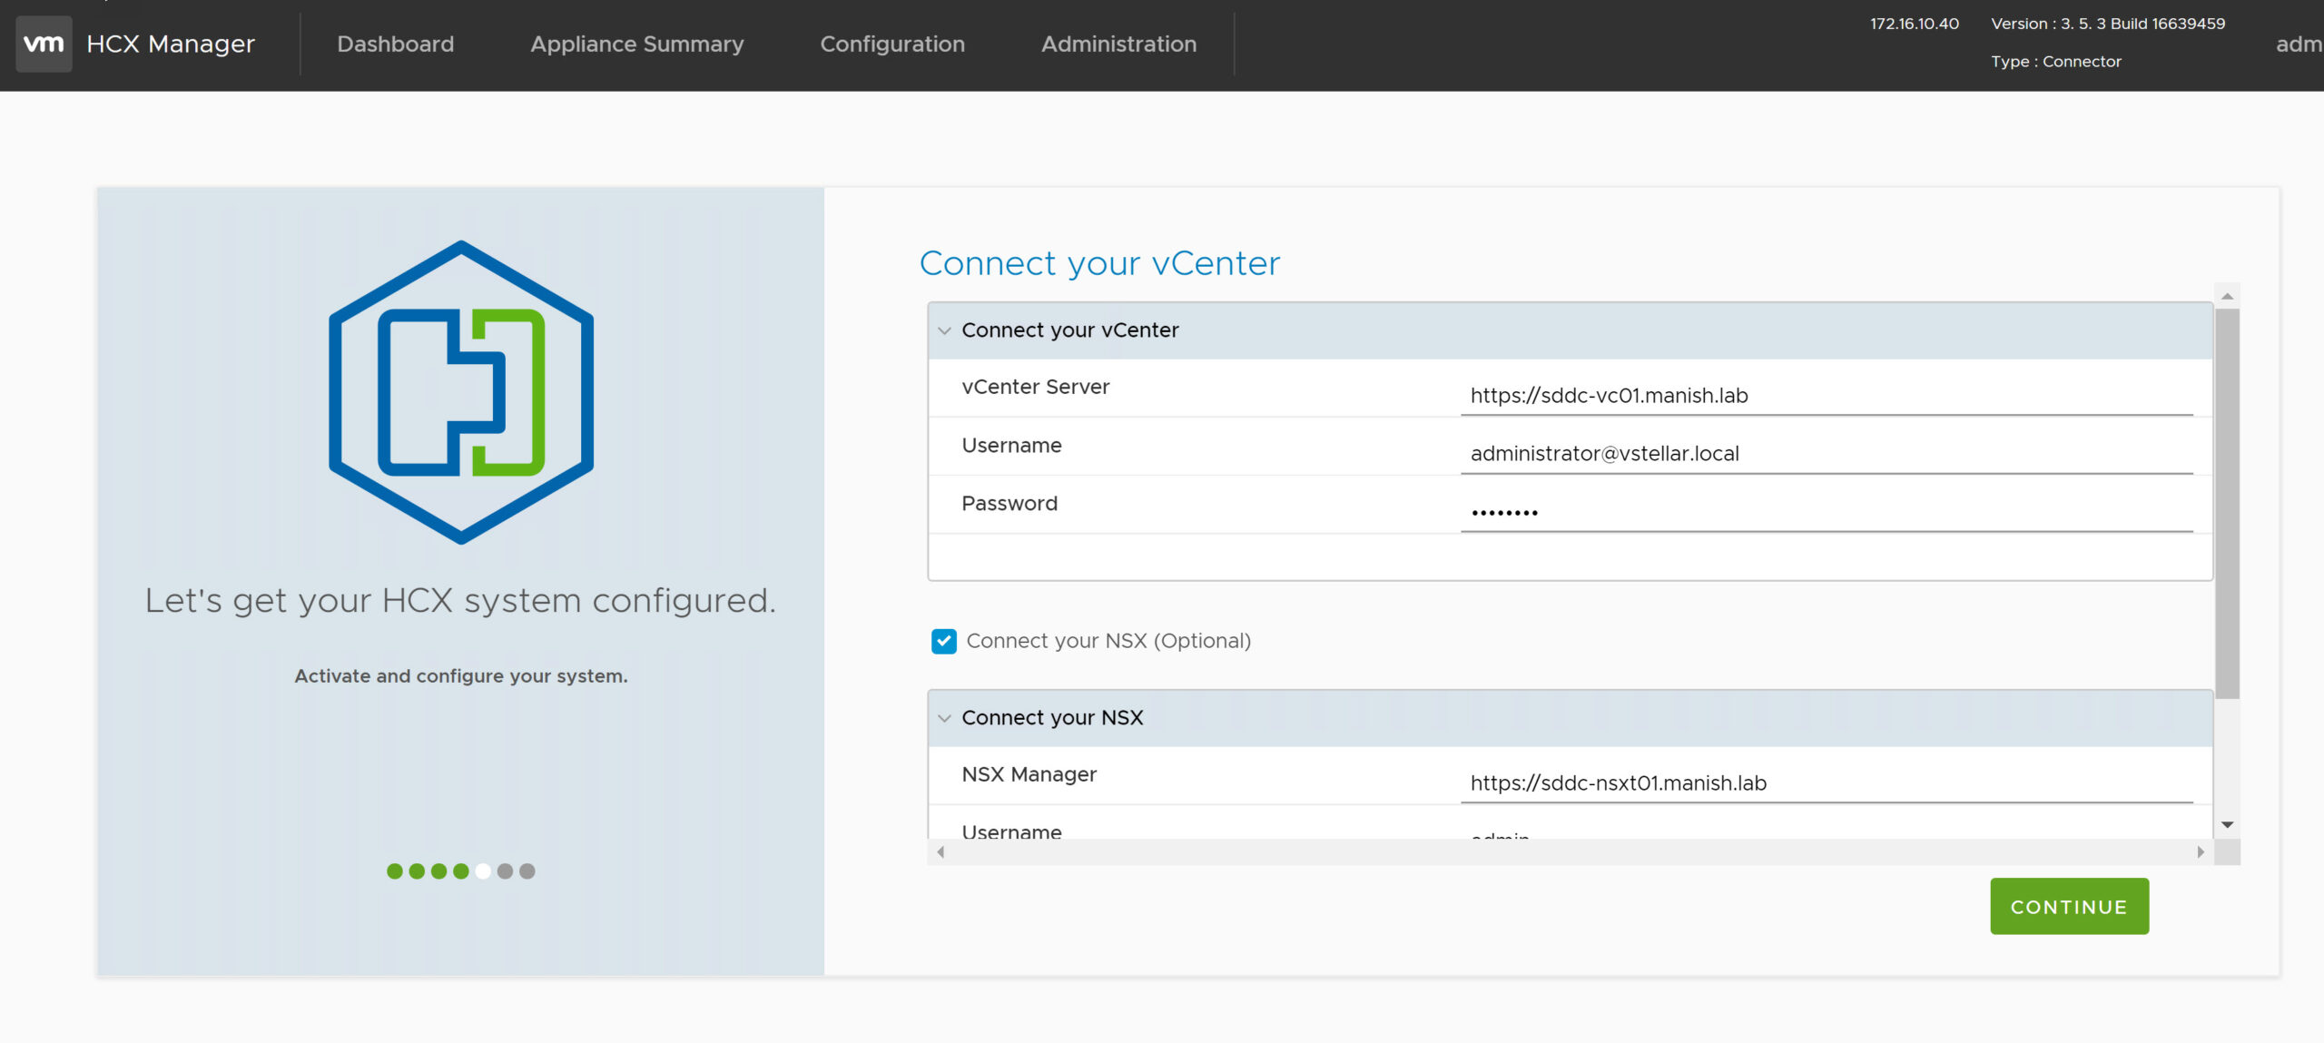The width and height of the screenshot is (2324, 1043).
Task: Open the Dashboard menu item
Action: [395, 44]
